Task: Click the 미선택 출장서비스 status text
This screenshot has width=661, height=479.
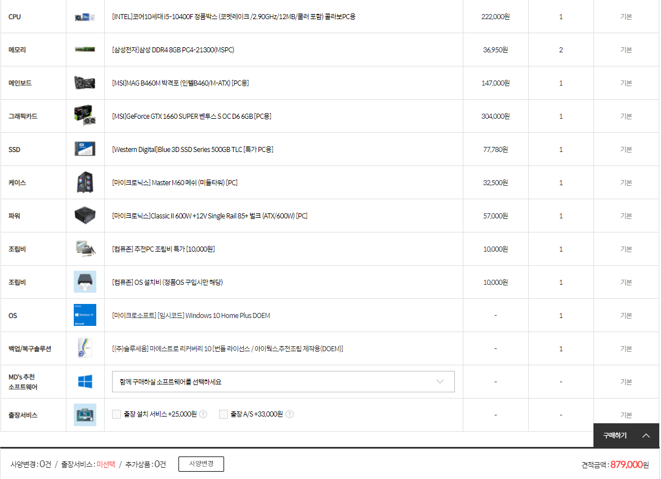Action: click(106, 464)
